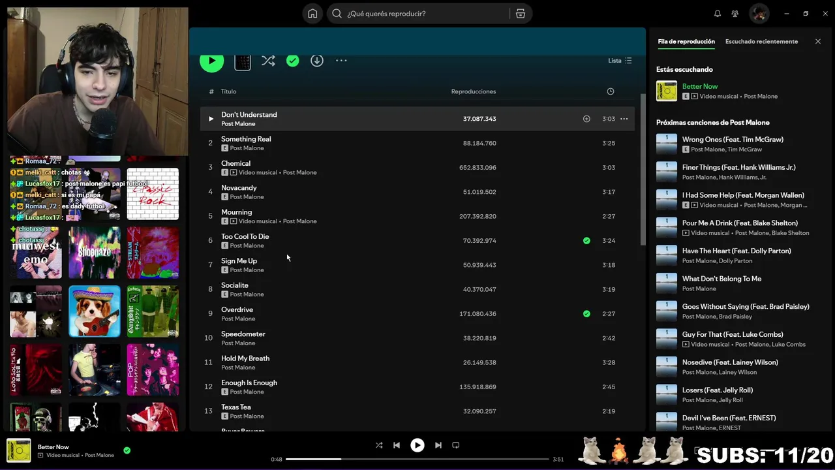Download the album with arrow icon
Viewport: 835px width, 470px height.
point(317,61)
